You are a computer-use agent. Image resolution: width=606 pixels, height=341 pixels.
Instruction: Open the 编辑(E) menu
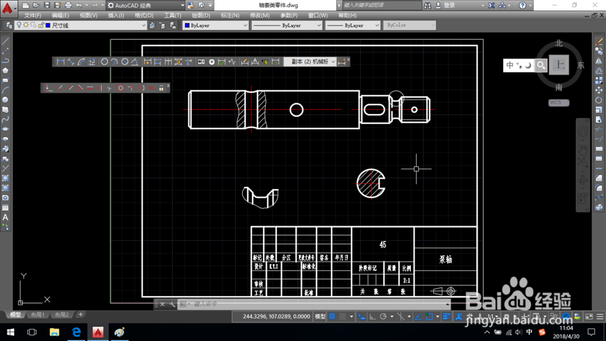60,16
